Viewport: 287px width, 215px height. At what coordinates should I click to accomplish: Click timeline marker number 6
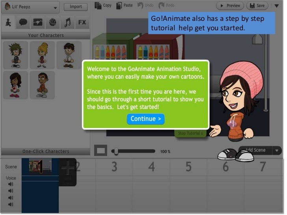[x=225, y=167]
